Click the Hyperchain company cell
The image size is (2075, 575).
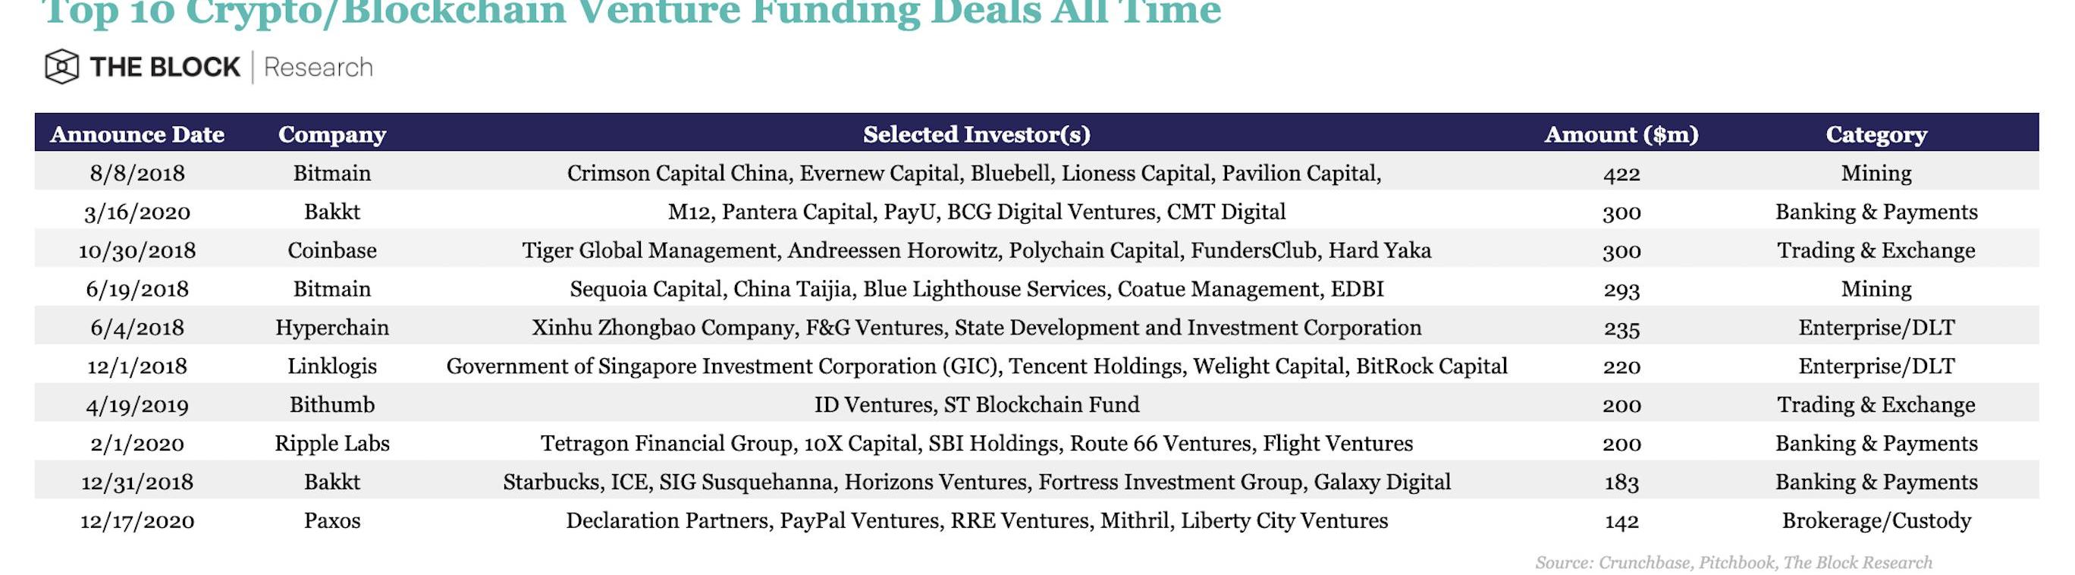click(x=332, y=328)
